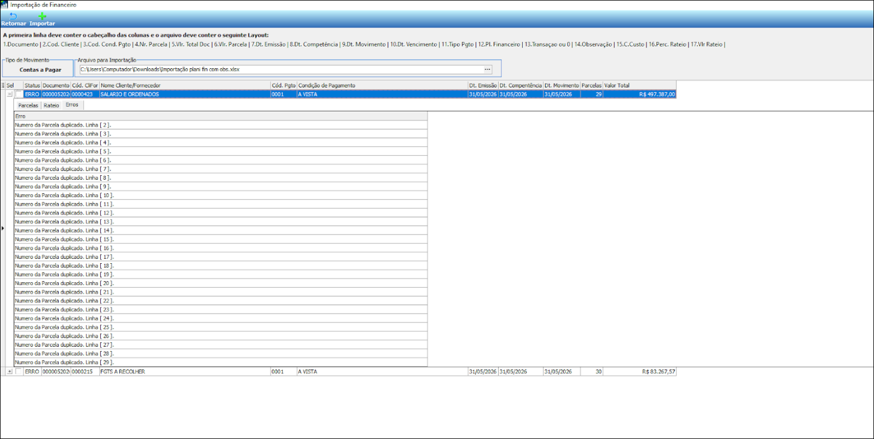This screenshot has height=439, width=874.
Task: Click the grid options icon beside Sel
Action: [3, 85]
